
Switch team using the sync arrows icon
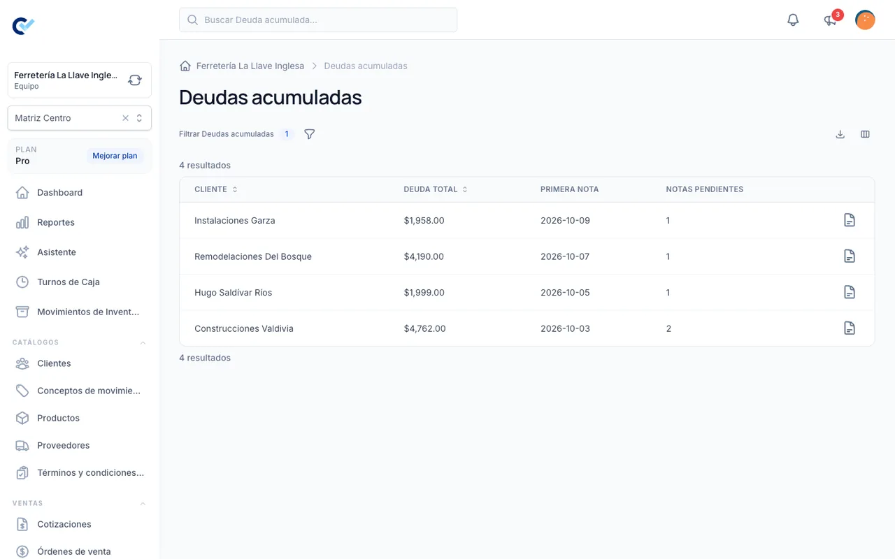click(x=135, y=80)
